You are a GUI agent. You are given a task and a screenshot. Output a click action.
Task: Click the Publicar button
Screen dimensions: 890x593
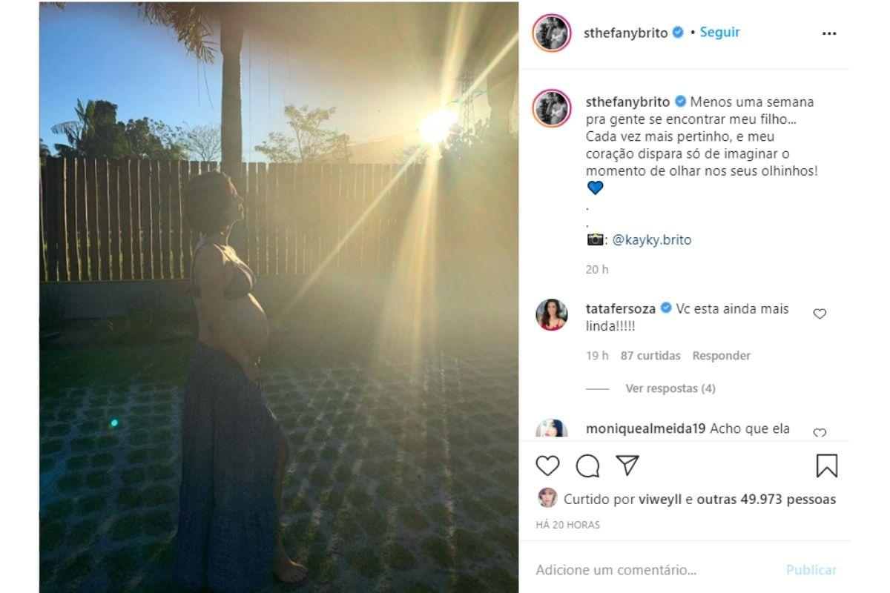[x=811, y=570]
